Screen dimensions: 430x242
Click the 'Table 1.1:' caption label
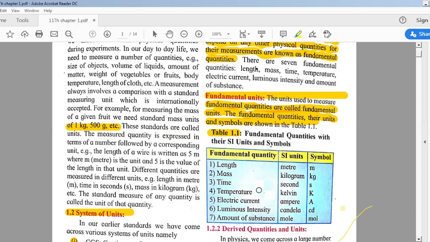tap(226, 133)
